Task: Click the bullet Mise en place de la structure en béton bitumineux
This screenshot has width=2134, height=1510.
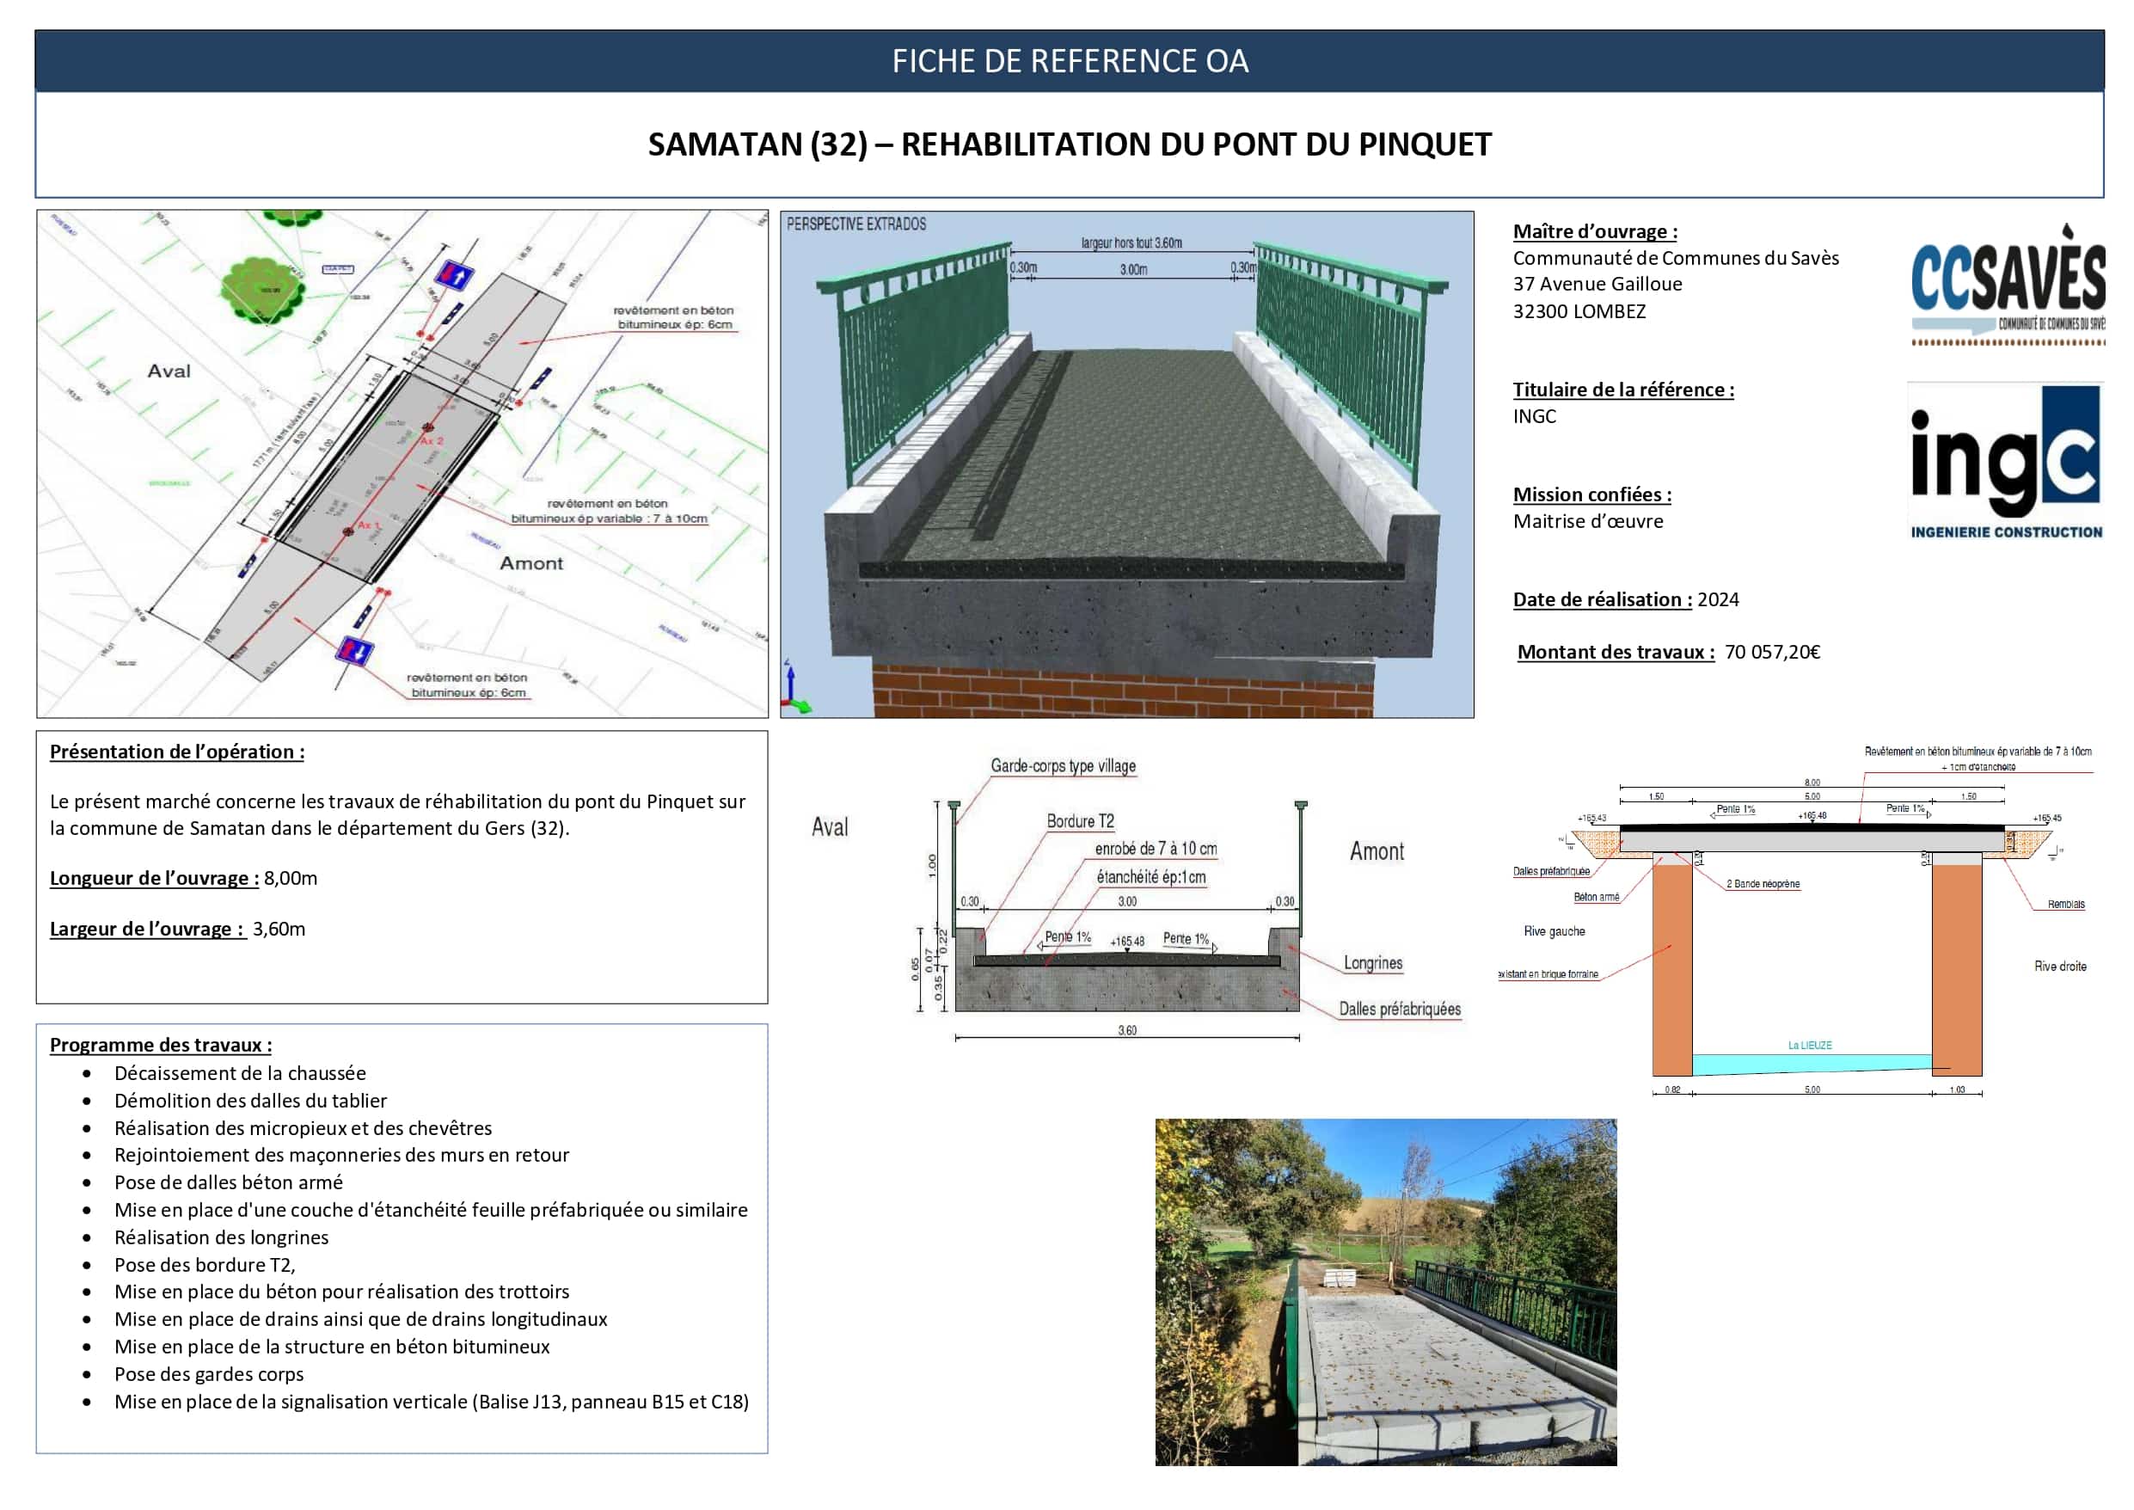Action: point(332,1347)
